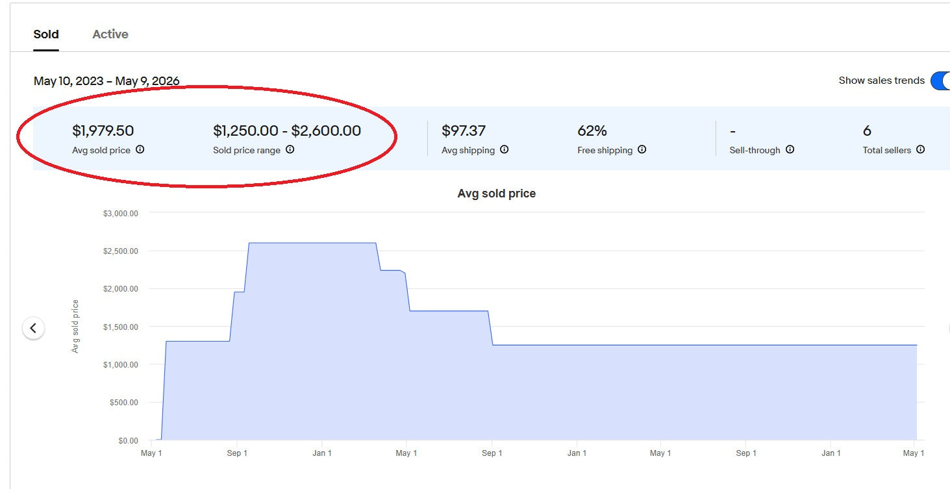Click info icon next to Avg shipping
The image size is (950, 489).
(x=504, y=149)
